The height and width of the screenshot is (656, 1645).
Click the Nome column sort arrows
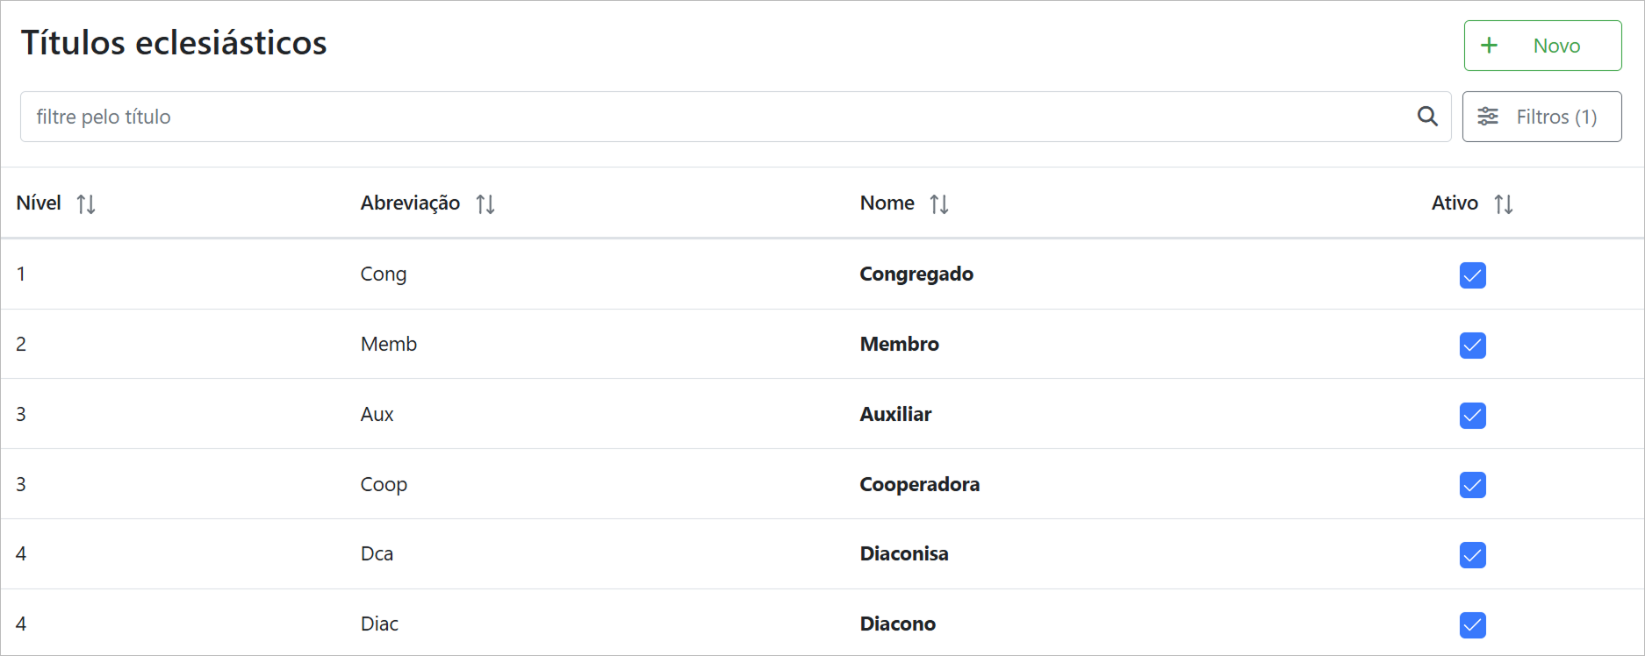click(939, 204)
